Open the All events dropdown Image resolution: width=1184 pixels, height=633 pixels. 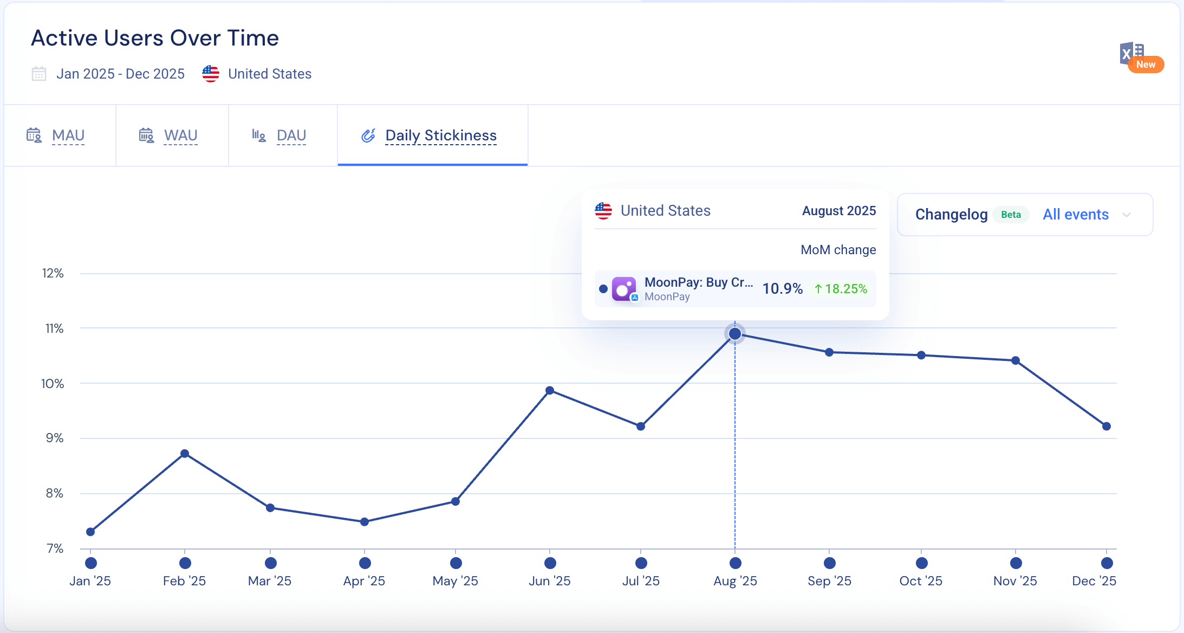click(1076, 215)
